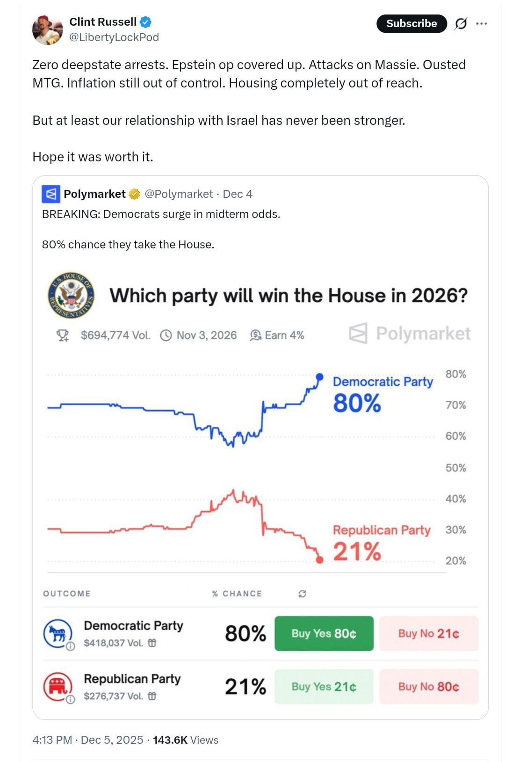Screen dimensions: 505x762
Task: Click the refresh icon beside % CHANCE
Action: pos(303,594)
